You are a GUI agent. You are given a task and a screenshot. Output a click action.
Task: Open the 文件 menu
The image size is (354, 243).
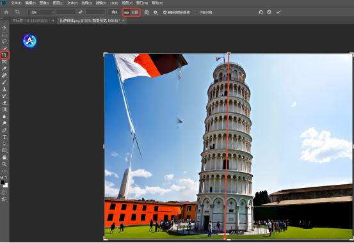point(16,3)
